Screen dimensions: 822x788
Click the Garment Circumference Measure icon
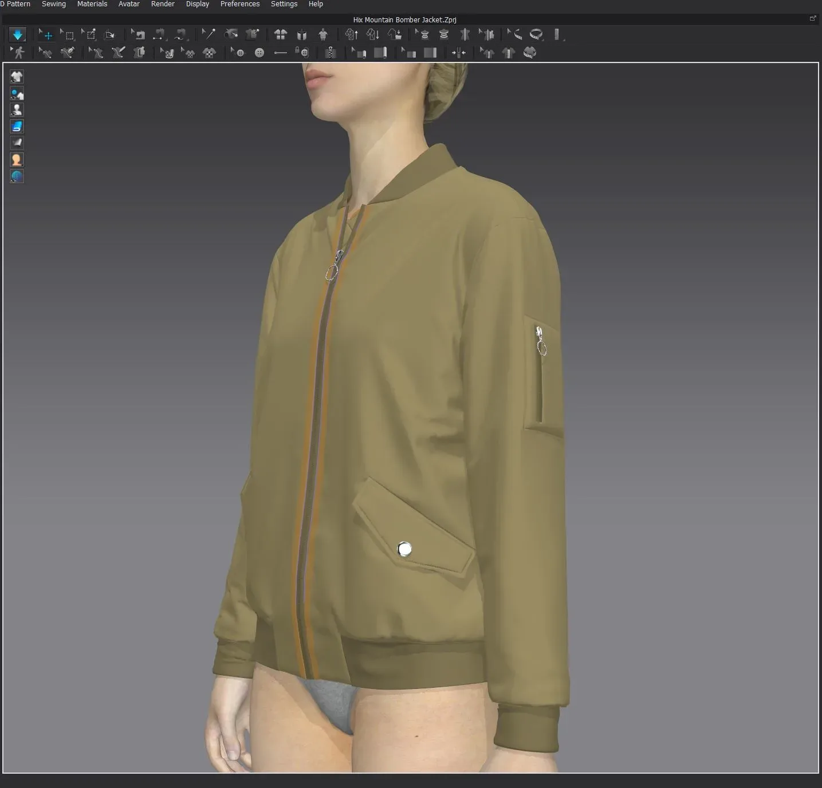click(530, 53)
